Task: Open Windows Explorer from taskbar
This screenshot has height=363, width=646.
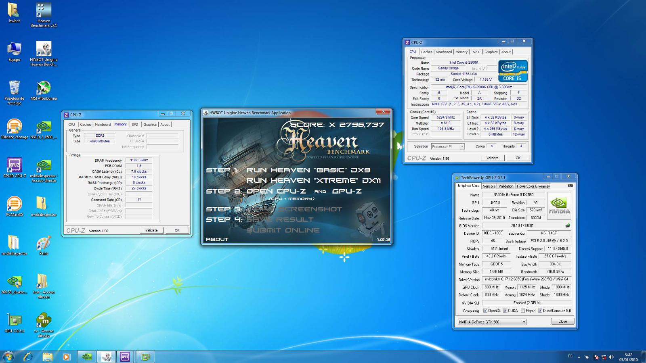Action: point(48,357)
